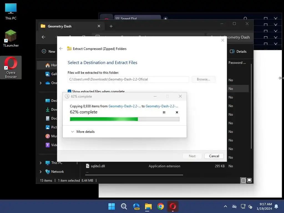284x213 pixels.
Task: Toggle the Details pane
Action: [238, 51]
